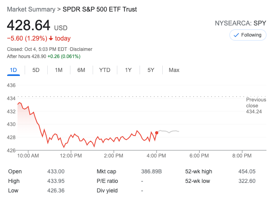Open the Disclaimer link
This screenshot has height=200, width=276.
coord(82,49)
